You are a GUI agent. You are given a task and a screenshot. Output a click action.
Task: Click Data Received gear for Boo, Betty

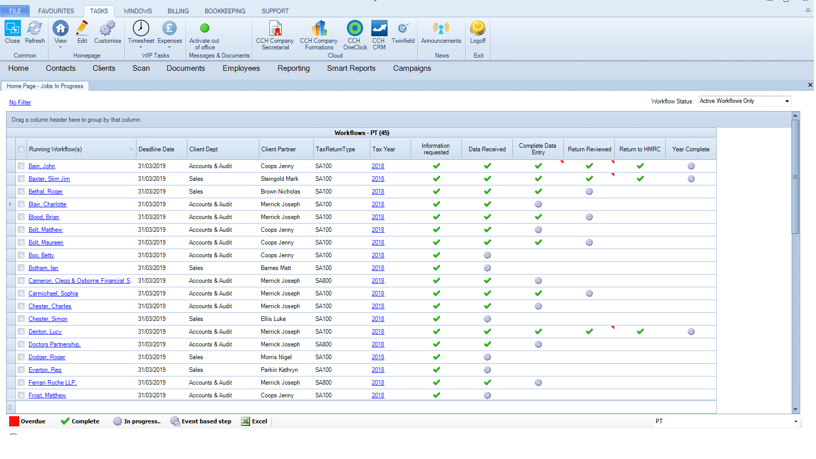487,255
